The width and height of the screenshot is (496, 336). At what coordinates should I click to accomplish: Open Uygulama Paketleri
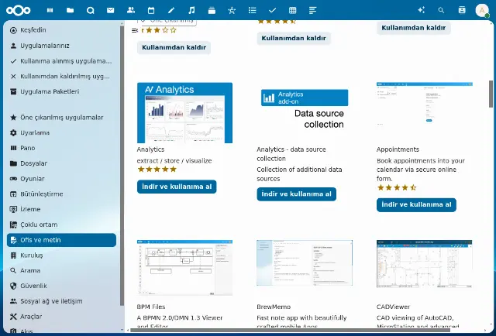[x=61, y=91]
